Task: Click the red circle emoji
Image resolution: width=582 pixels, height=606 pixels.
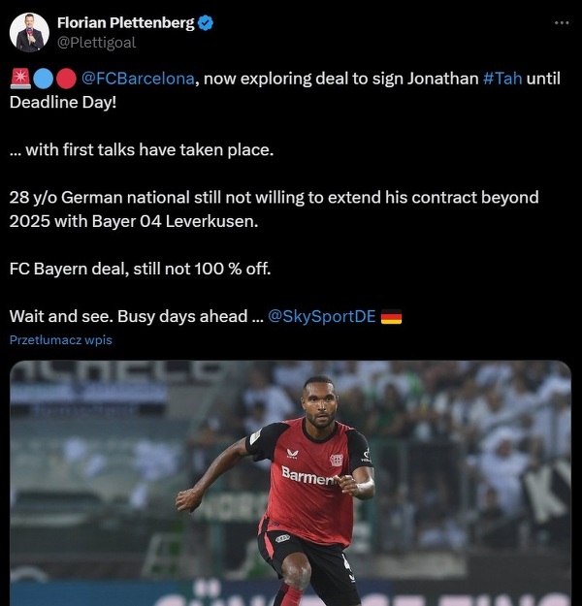Action: coord(66,79)
